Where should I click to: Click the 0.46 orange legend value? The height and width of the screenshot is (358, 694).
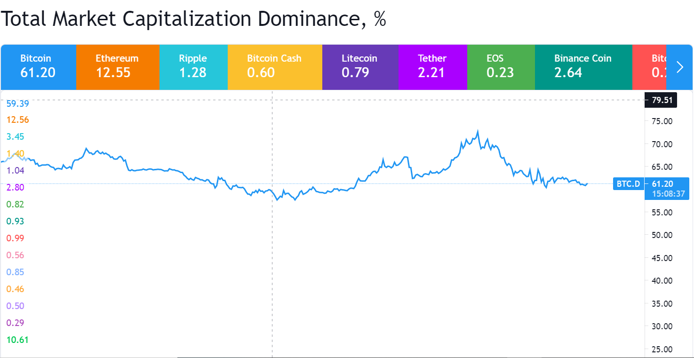[16, 289]
